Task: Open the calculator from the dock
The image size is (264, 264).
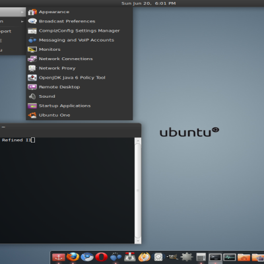Action: 201,257
